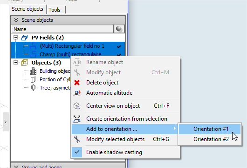Click the Enable shadow casting checkmark
247x168 pixels.
(x=77, y=152)
